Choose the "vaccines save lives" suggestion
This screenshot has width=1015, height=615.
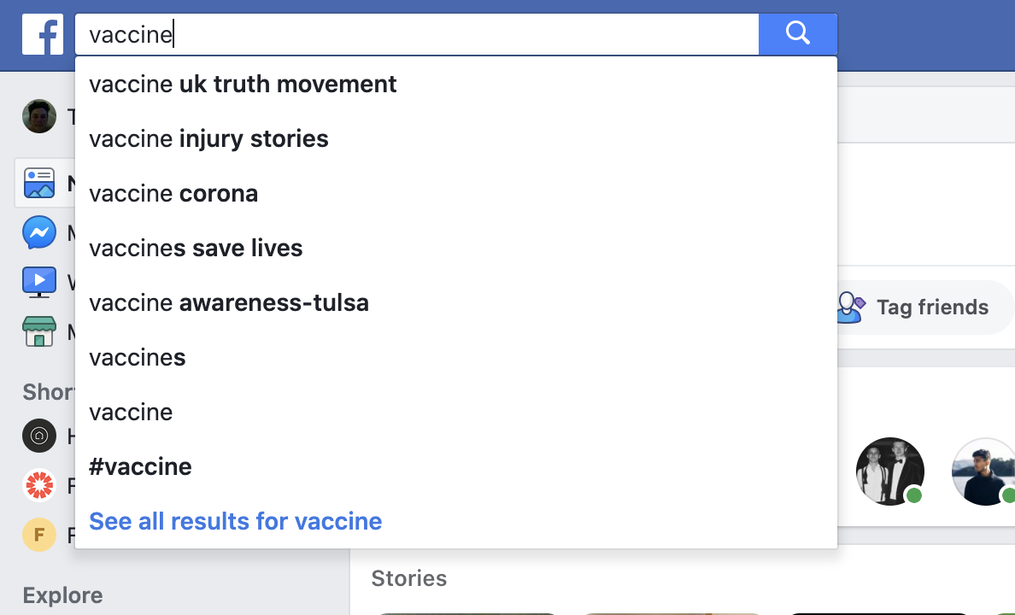(196, 248)
